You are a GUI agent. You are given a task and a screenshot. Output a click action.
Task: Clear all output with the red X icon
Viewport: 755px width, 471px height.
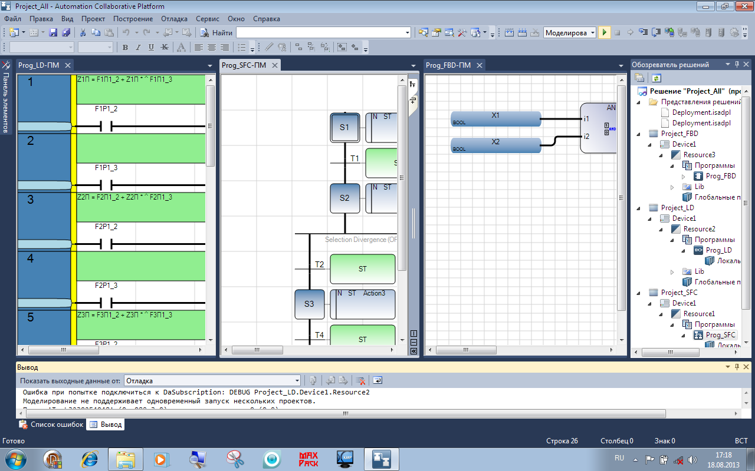360,380
